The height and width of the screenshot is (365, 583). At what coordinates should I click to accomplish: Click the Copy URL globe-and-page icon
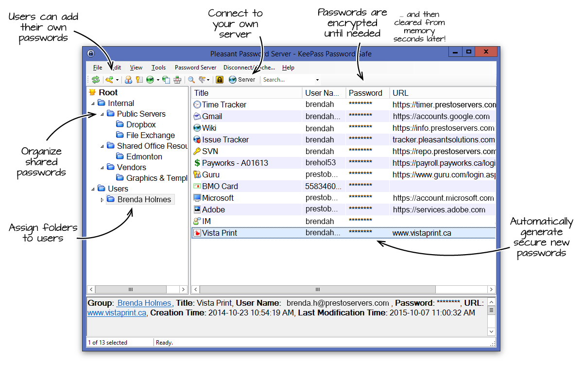pos(166,80)
